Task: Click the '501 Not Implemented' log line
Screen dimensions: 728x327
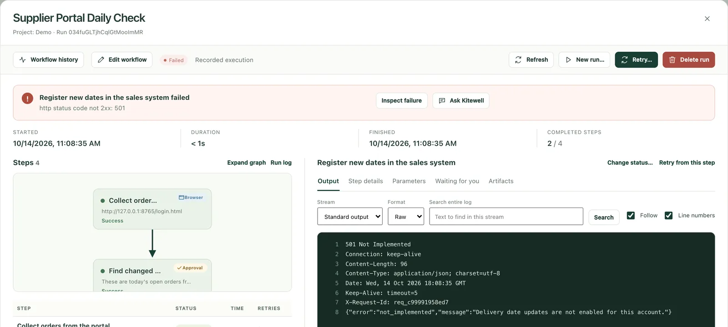Action: 378,244
